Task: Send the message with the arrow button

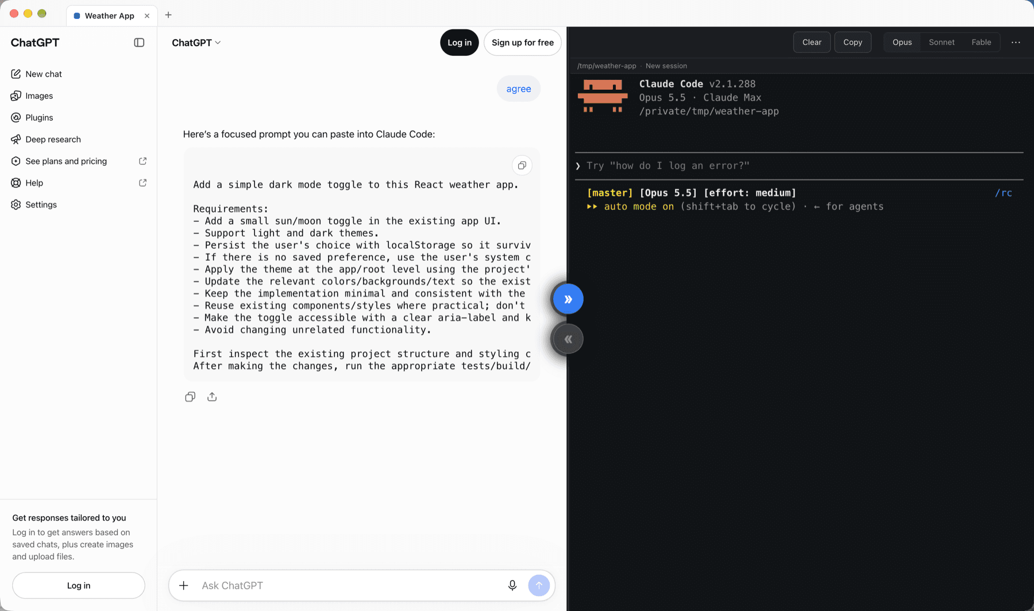Action: tap(539, 586)
